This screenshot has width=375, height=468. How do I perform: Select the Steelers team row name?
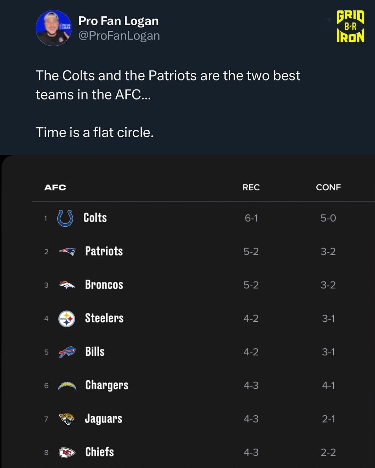[x=104, y=318]
